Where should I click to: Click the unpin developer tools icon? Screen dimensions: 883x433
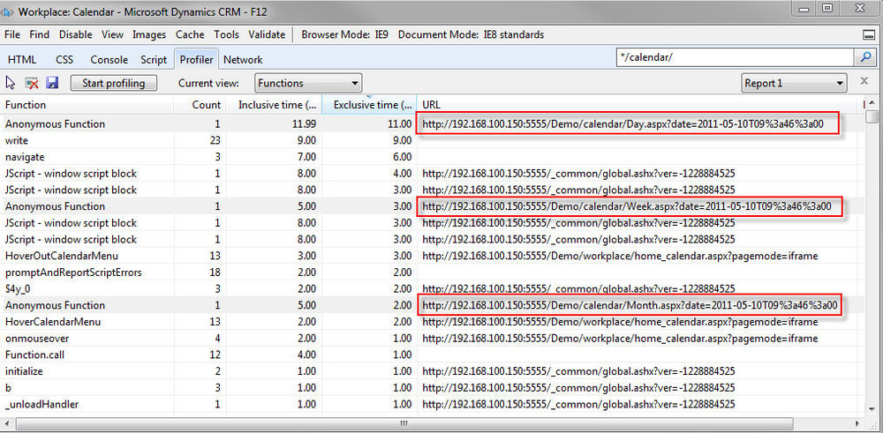point(869,35)
